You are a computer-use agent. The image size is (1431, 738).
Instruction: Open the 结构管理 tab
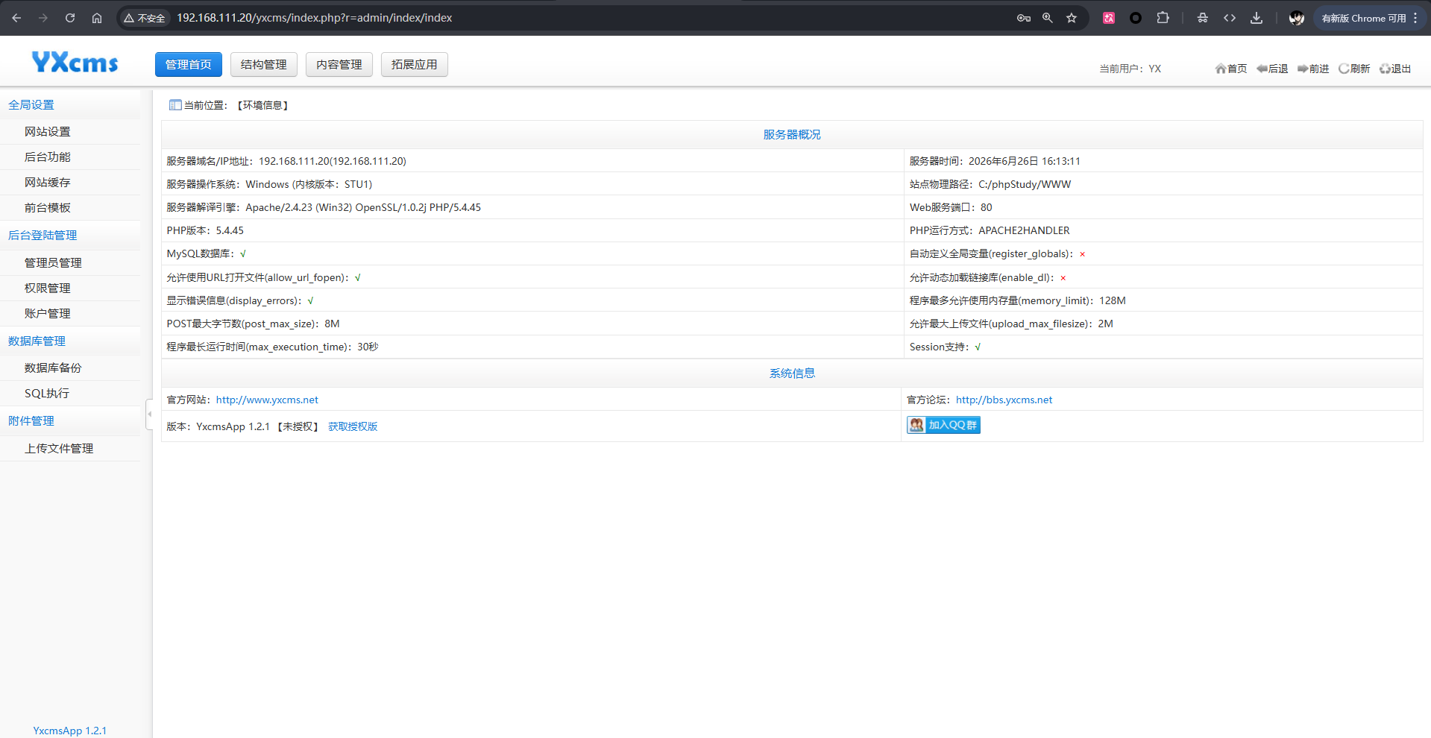point(264,65)
